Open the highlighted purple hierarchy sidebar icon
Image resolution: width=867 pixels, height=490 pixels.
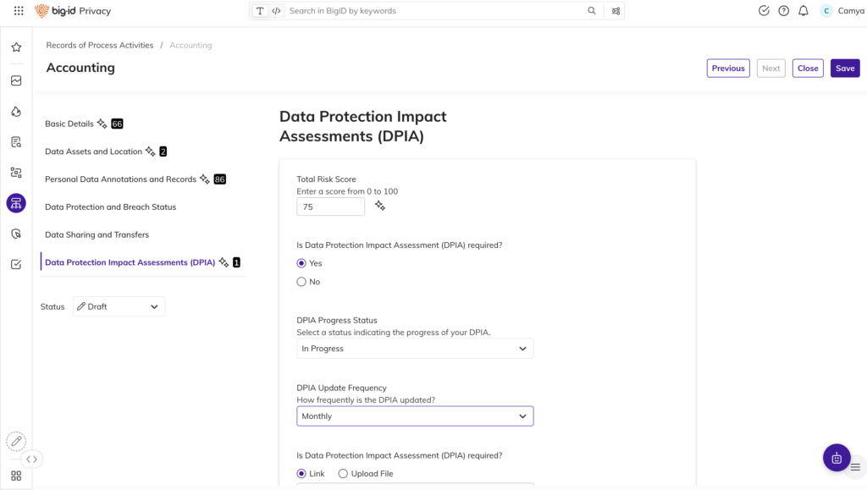(x=16, y=203)
